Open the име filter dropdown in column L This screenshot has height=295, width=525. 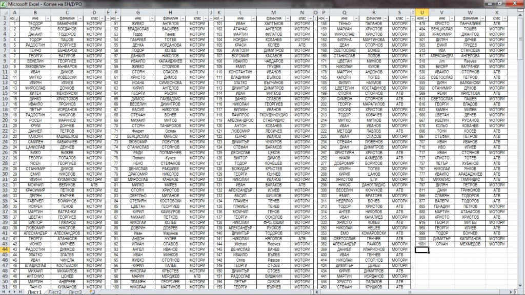(253, 18)
